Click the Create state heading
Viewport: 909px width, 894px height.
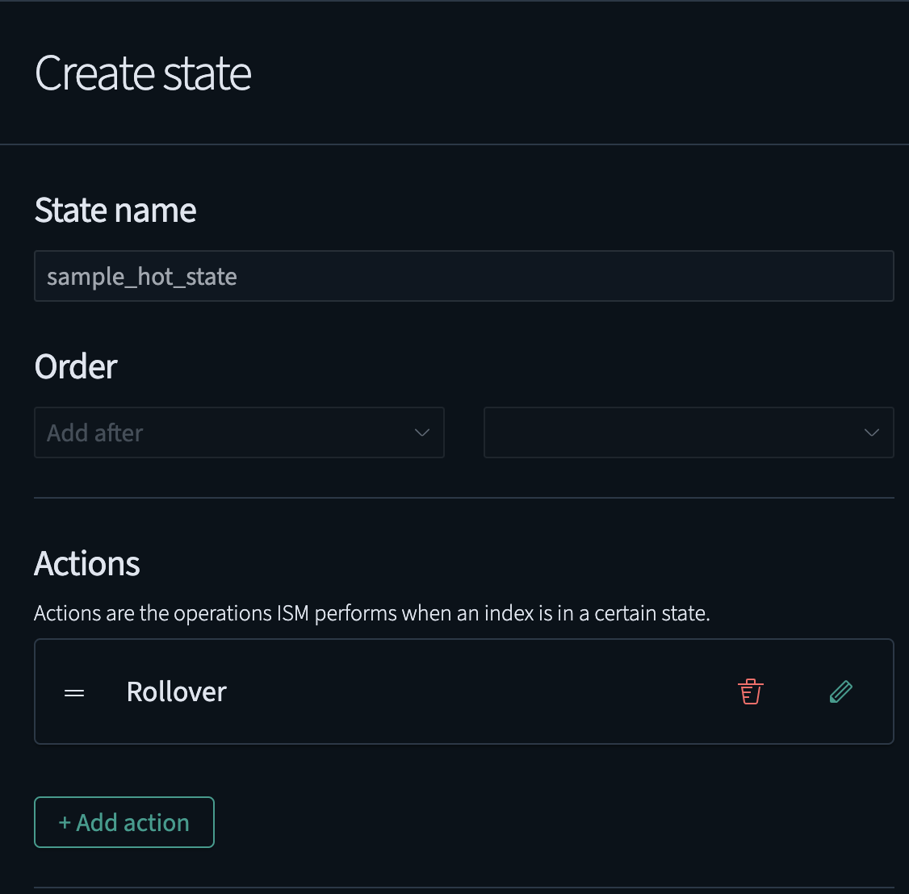(143, 73)
